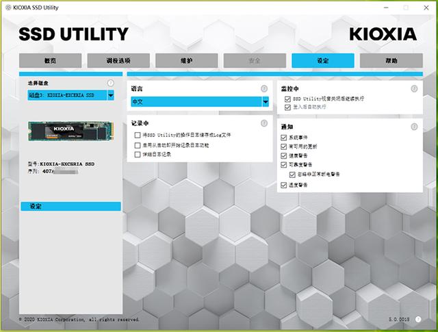The width and height of the screenshot is (438, 332).
Task: Click version number 5.0.0018
Action: (399, 320)
